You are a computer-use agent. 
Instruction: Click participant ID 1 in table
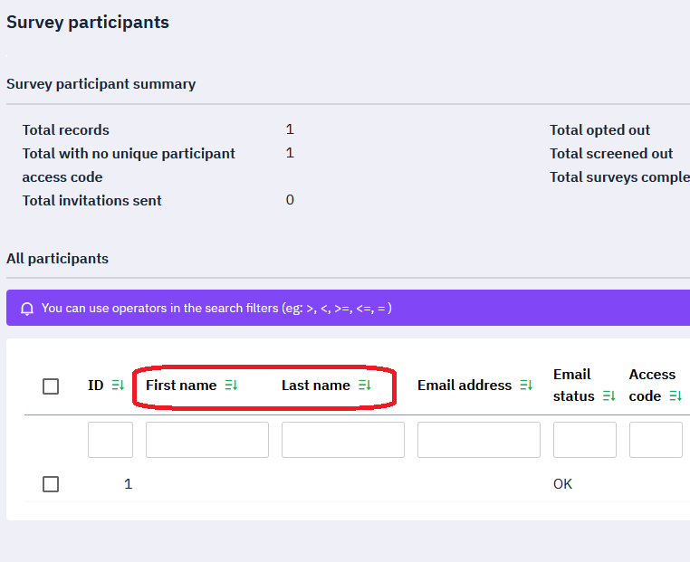(x=128, y=484)
